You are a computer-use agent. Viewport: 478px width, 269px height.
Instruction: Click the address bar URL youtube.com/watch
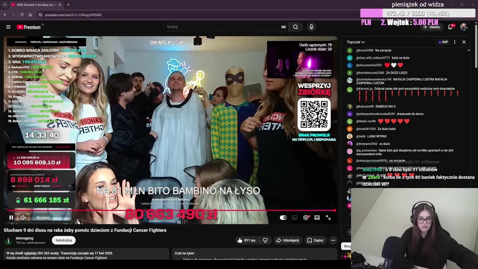73,15
